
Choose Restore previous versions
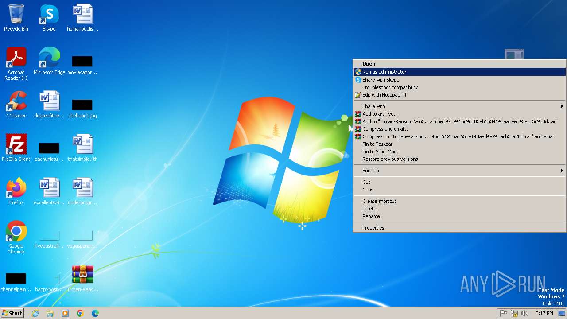459,159
